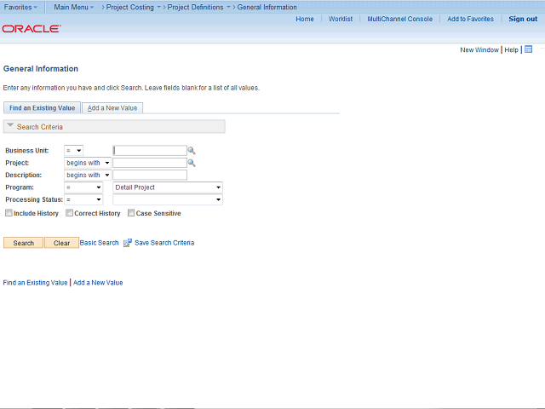Open the Program value dropdown
545x409 pixels.
[168, 187]
